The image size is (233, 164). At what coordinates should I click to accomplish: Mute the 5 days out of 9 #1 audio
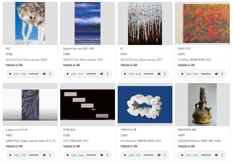click(44, 155)
